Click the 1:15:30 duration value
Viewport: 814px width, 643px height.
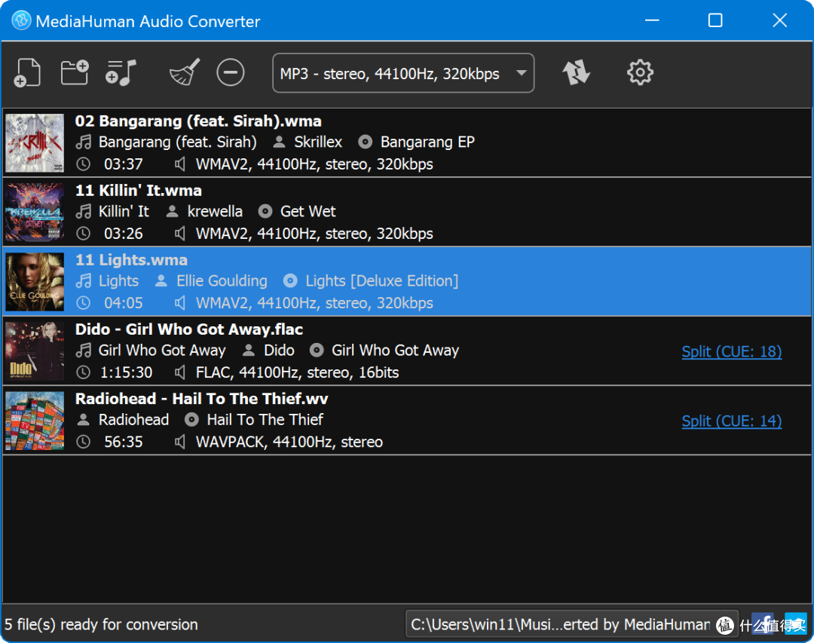tap(126, 372)
